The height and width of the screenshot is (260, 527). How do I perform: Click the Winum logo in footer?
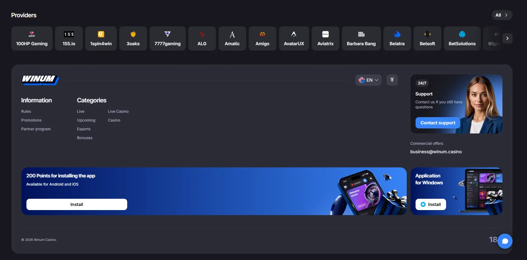point(40,80)
